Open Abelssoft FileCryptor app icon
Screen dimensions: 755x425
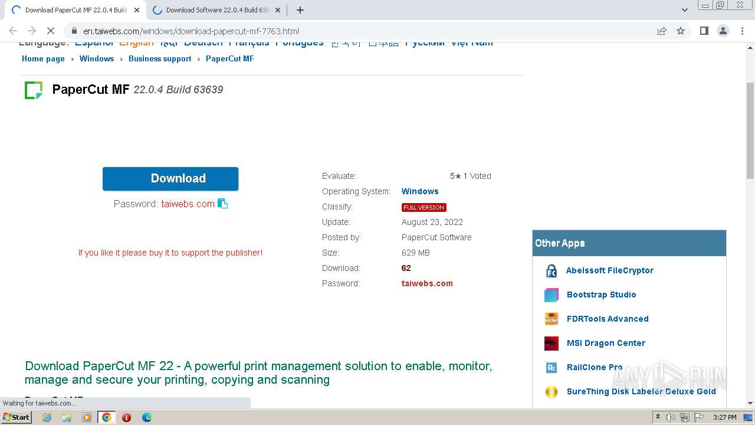point(552,271)
